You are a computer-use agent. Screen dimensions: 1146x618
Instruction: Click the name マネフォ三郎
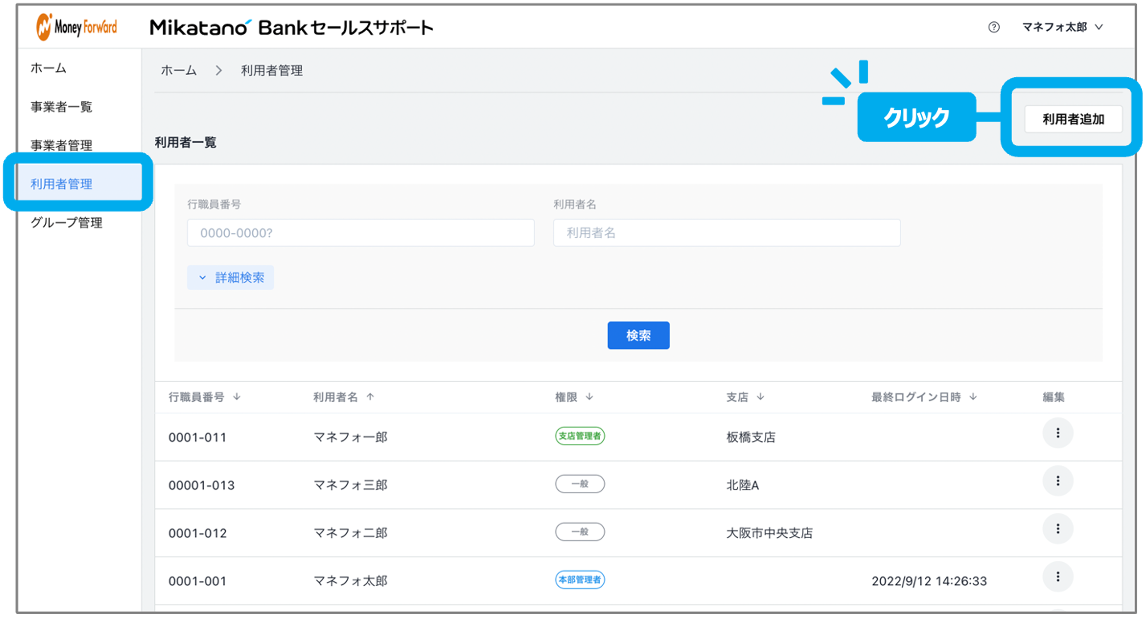click(x=351, y=485)
